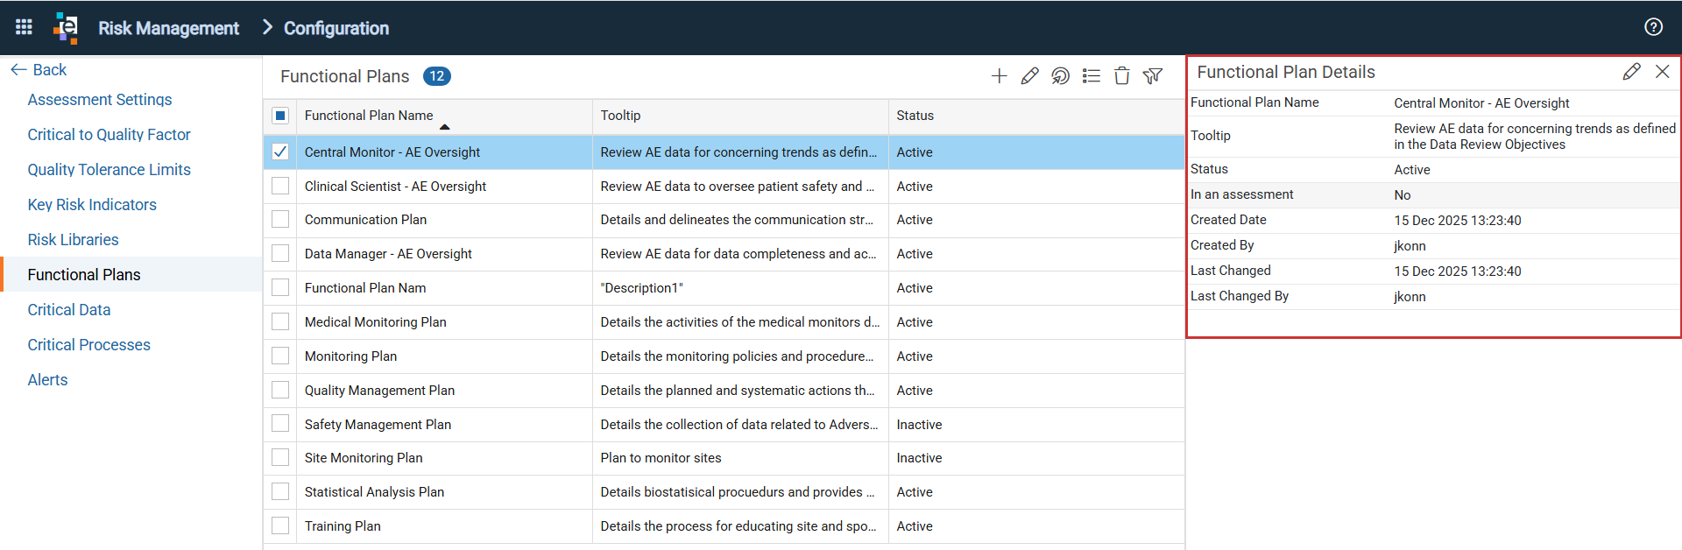Toggle the select-all header checkbox
This screenshot has width=1682, height=550.
[x=280, y=116]
